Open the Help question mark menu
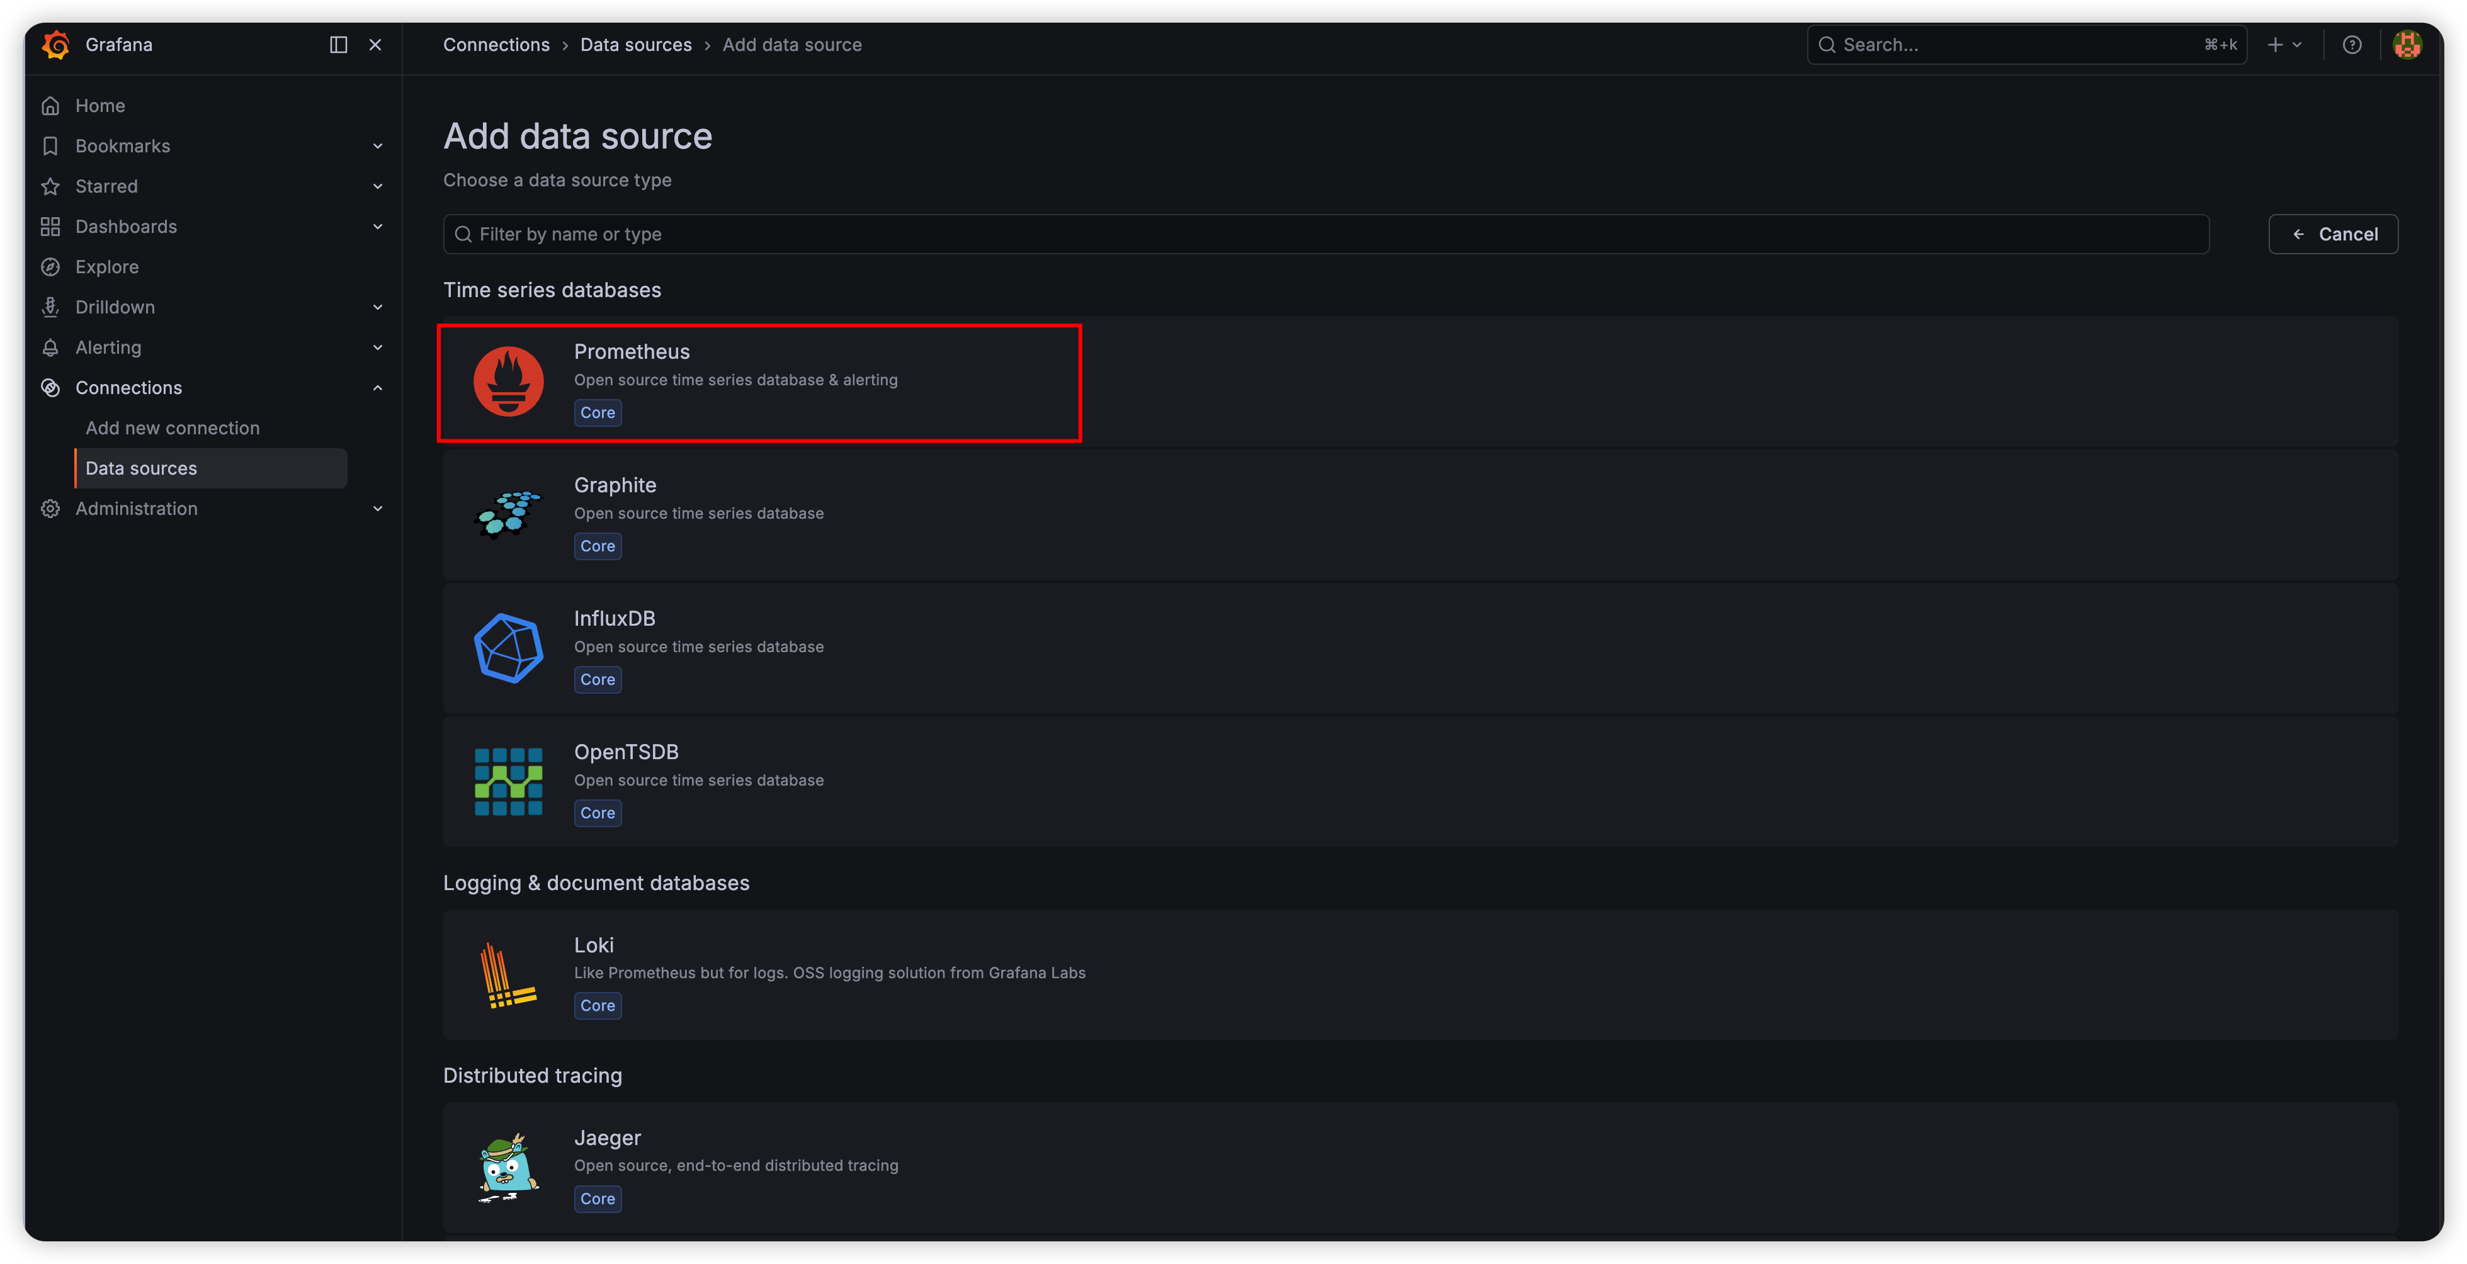 coord(2351,45)
